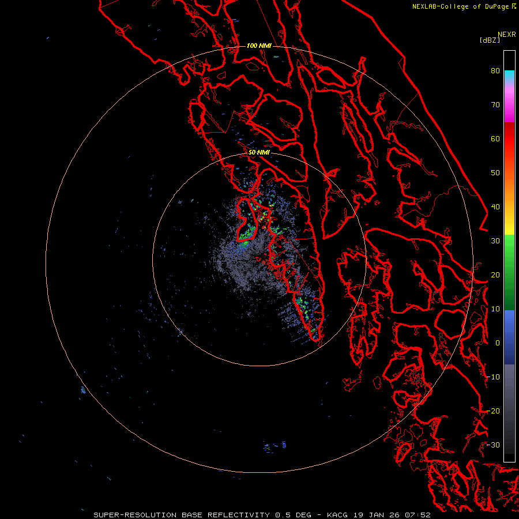Click the green segment of the color bar

[509, 272]
